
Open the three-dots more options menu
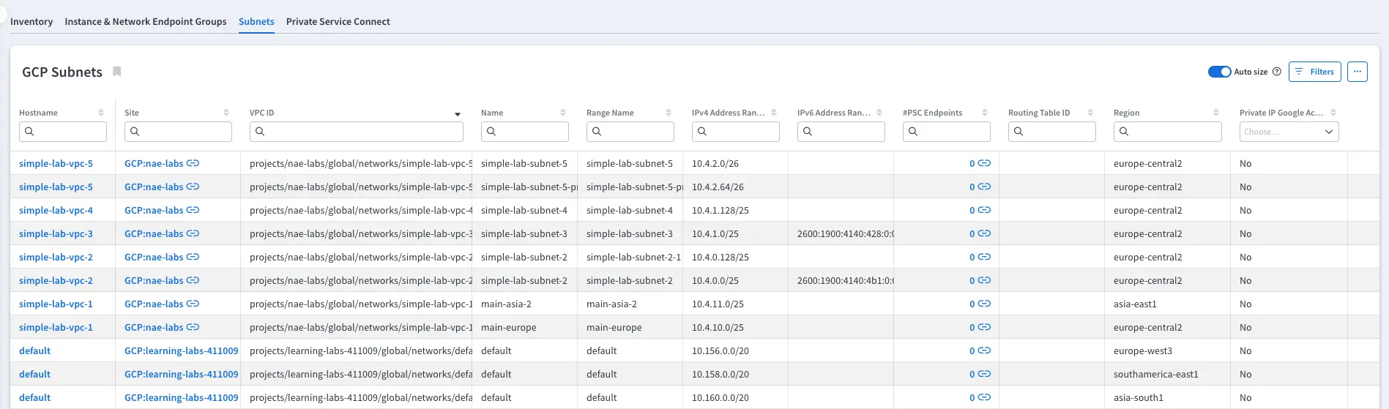[x=1357, y=72]
